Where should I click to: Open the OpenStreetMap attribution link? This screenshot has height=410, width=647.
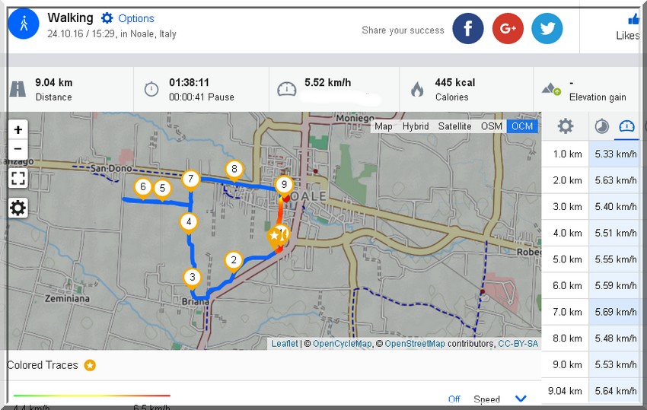(415, 344)
